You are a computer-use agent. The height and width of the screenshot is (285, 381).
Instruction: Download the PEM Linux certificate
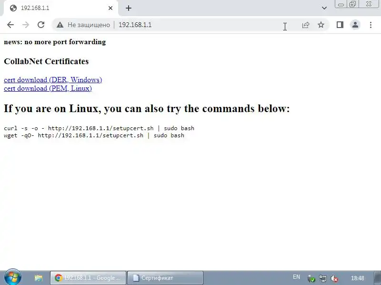[x=48, y=88]
